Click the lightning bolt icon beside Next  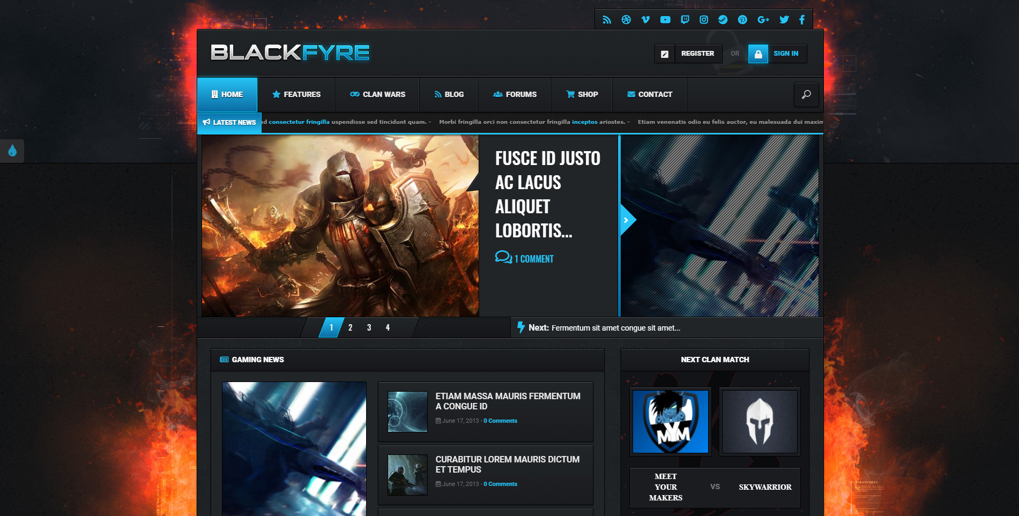point(520,327)
